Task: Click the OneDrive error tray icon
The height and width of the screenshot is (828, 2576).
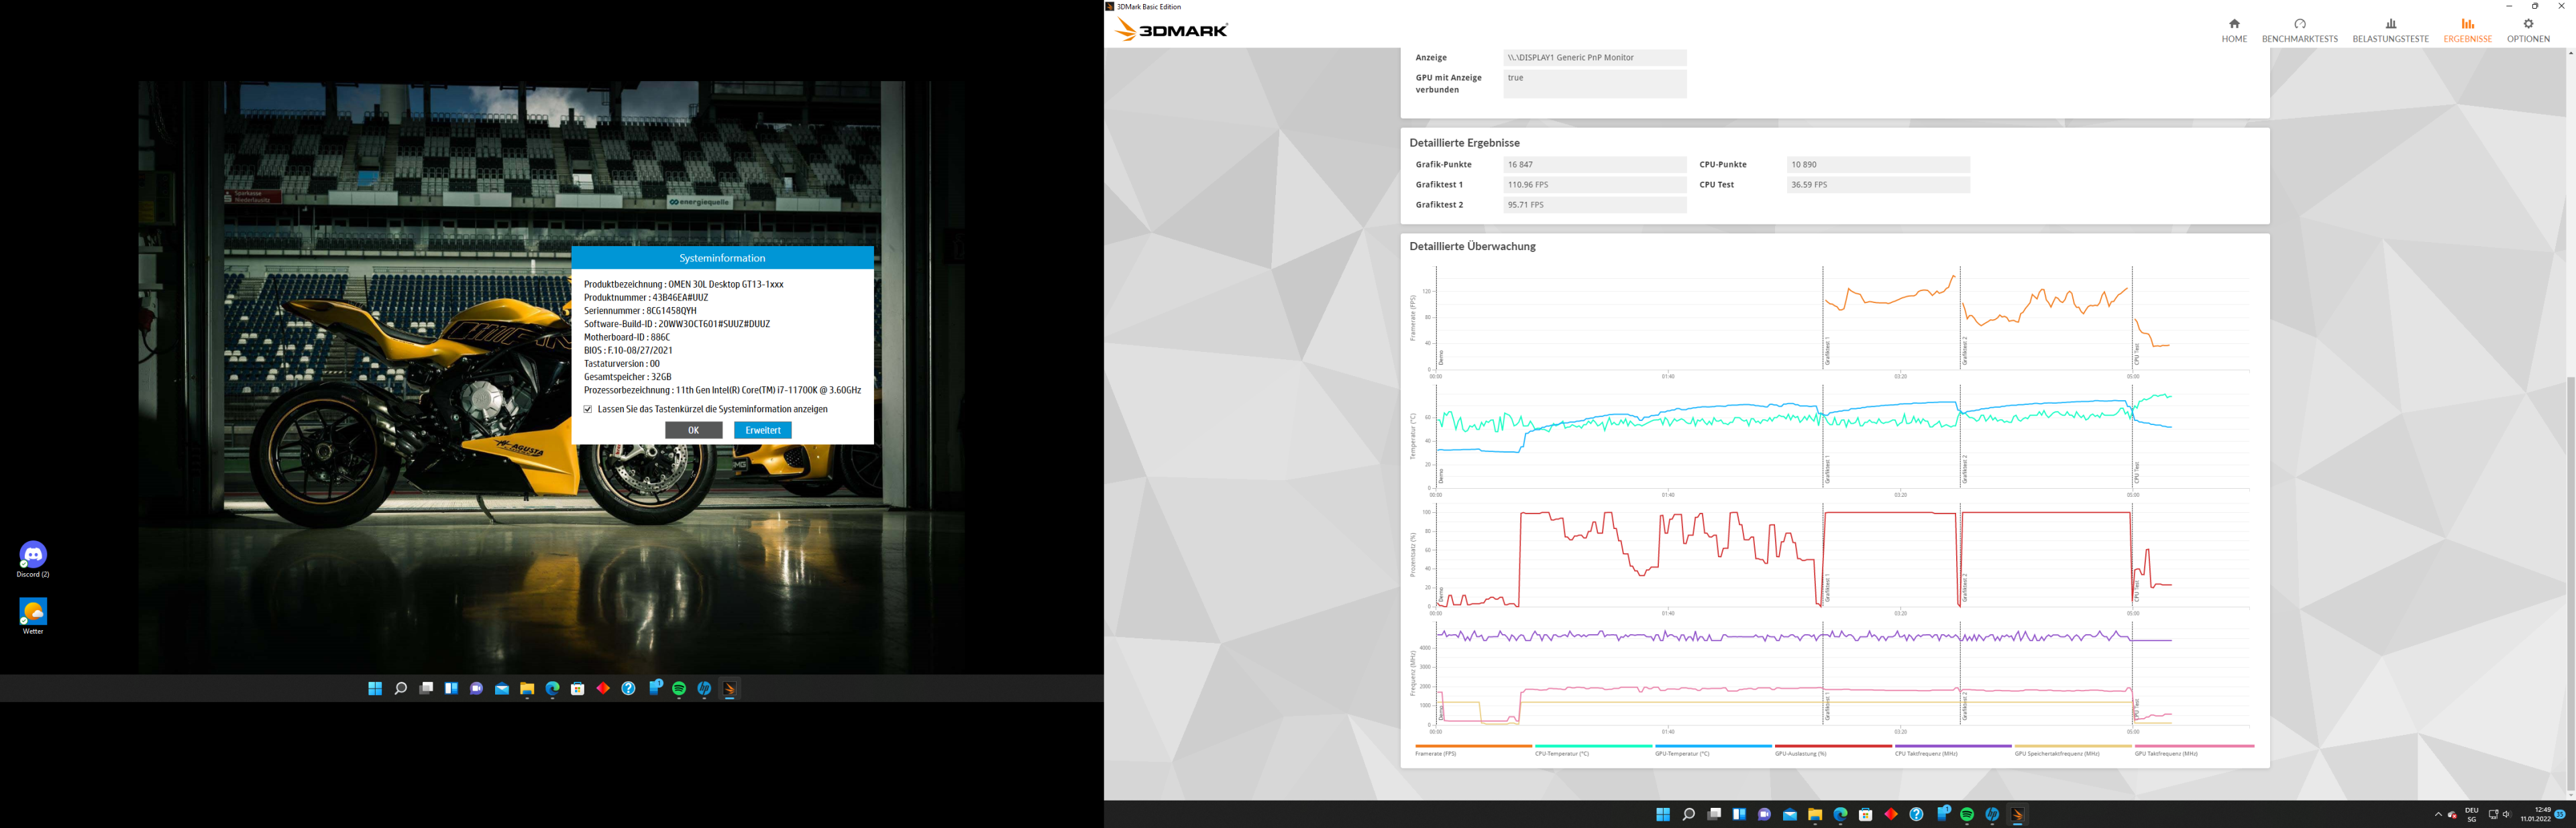Action: [2452, 815]
